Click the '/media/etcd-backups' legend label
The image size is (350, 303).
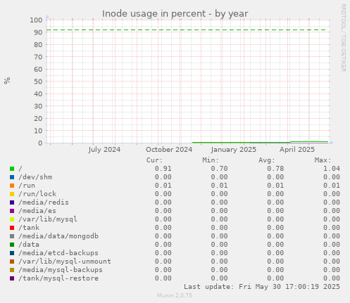click(x=58, y=253)
